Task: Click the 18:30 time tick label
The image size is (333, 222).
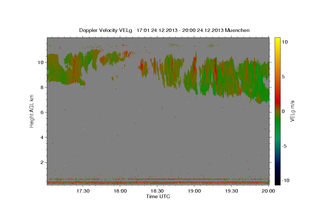Action: [x=157, y=191]
